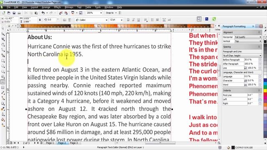Open the Welcome Screen icon beside the launcher
267x150 pixels.
point(81,13)
